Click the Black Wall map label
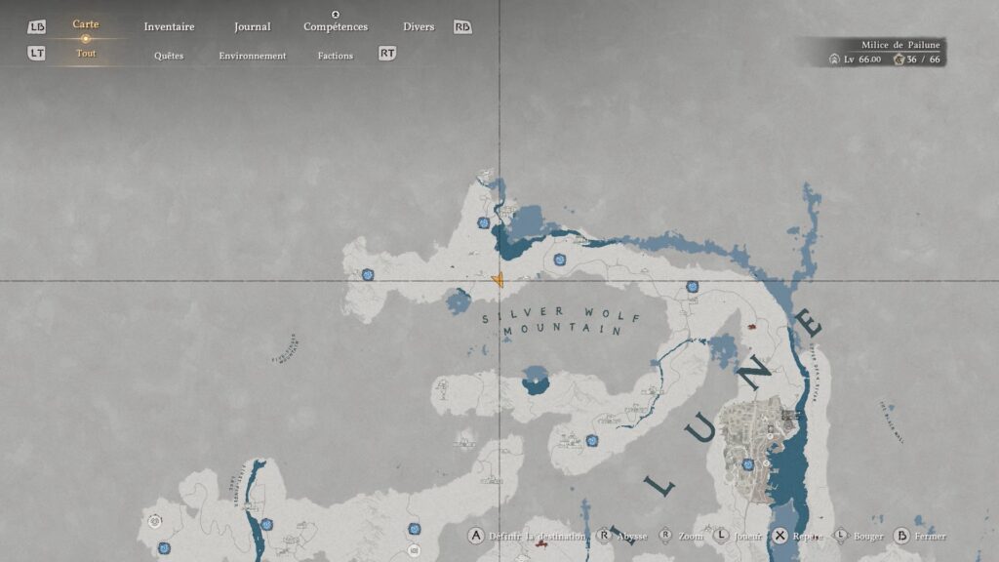Screen dimensions: 999x562 click(x=892, y=421)
